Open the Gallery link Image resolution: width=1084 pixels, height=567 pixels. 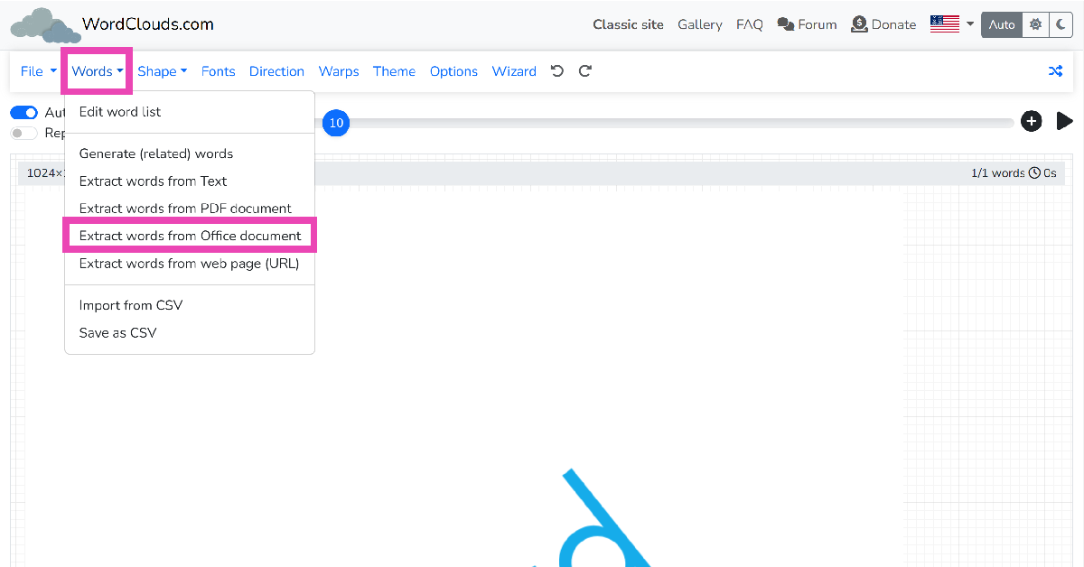700,24
